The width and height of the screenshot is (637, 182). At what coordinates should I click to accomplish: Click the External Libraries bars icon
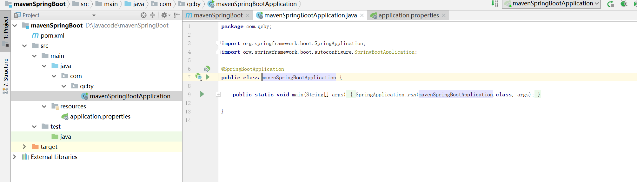25,157
